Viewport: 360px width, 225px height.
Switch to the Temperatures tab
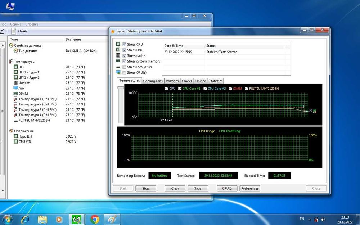click(x=129, y=81)
